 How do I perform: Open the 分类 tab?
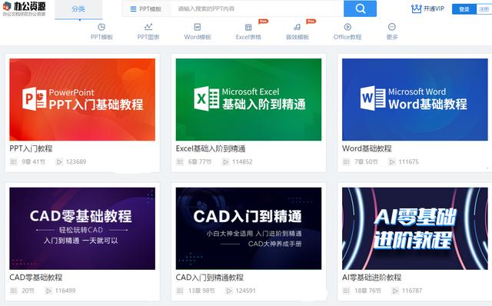[x=78, y=9]
